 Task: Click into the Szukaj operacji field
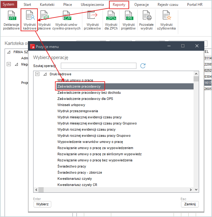99,66
